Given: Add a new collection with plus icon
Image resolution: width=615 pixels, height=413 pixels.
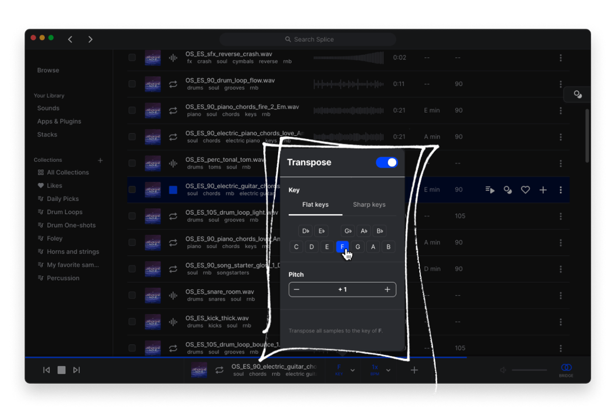Looking at the screenshot, I should pos(100,160).
